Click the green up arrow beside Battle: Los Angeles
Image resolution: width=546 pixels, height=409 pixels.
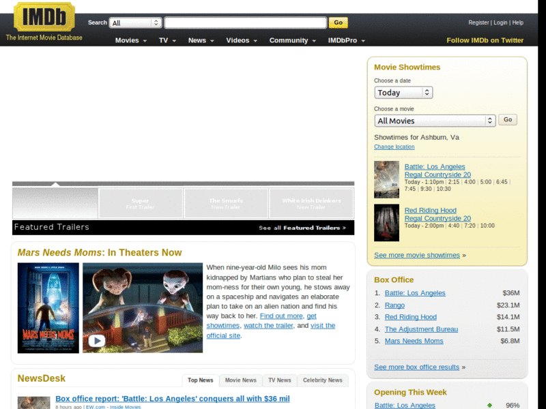(489, 405)
